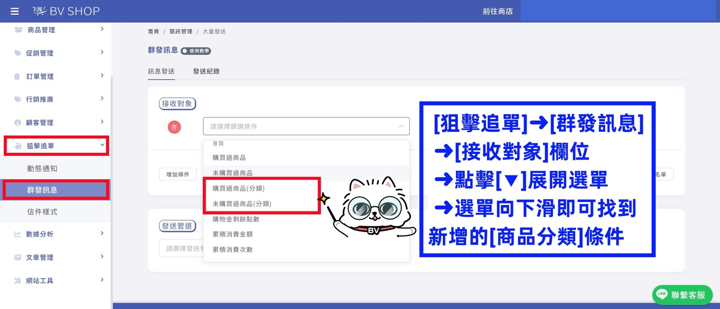This screenshot has height=309, width=720.
Task: Click the 訂單管理 clipboard icon
Action: click(17, 76)
